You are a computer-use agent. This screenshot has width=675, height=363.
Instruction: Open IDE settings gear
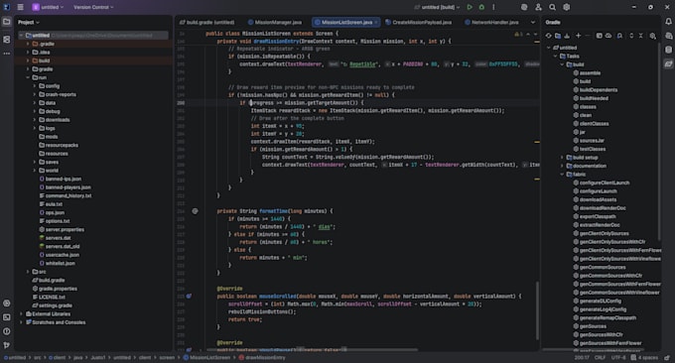coord(567,7)
